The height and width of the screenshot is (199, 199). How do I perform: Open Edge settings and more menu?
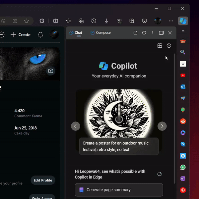coord(171,21)
